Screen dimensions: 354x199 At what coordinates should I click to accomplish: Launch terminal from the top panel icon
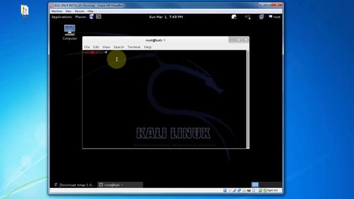[x=98, y=17]
